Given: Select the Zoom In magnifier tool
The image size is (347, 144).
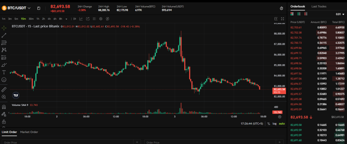Looking at the screenshot, I should click(x=4, y=97).
